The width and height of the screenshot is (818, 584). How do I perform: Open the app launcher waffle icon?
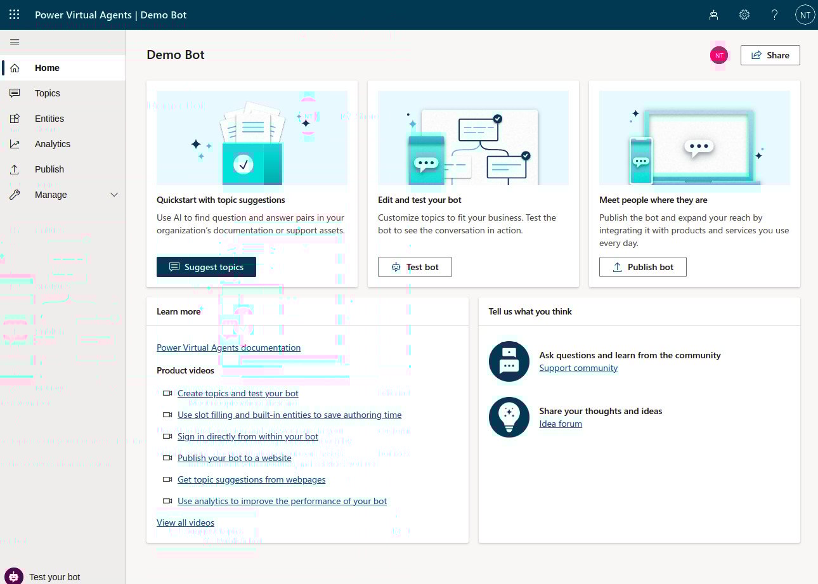tap(15, 15)
